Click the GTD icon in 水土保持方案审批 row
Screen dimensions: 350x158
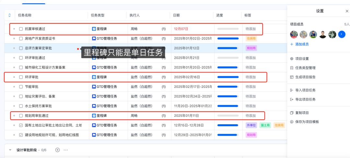[x=94, y=106]
